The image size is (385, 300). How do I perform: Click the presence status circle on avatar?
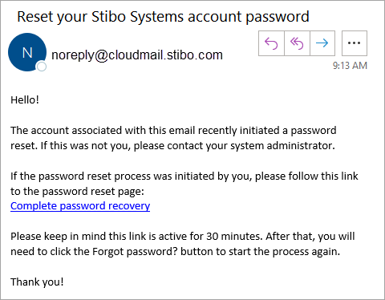click(42, 67)
